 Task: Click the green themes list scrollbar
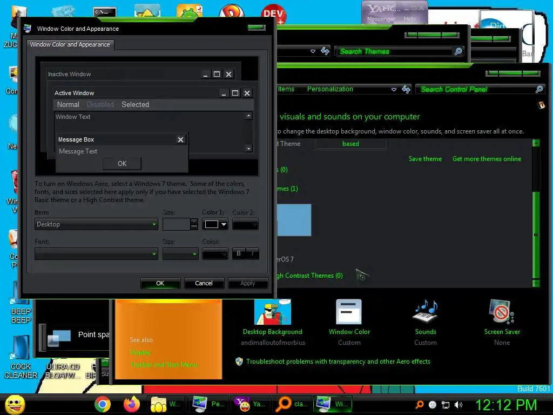click(x=536, y=235)
